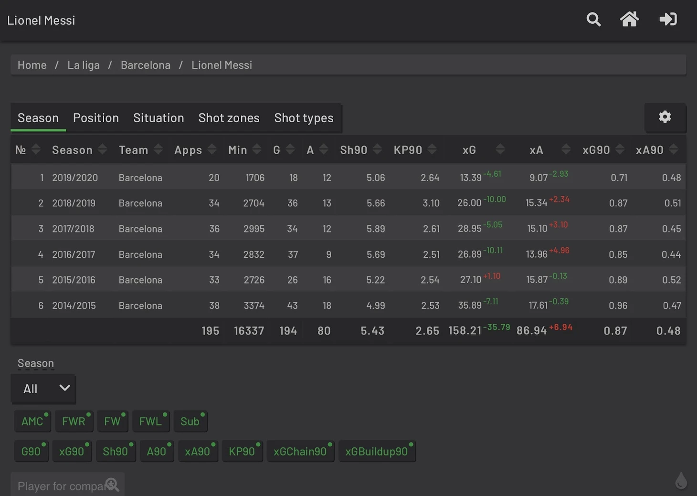Click the 2015/2016 season cell
Screen dimensions: 697x496
pos(74,280)
